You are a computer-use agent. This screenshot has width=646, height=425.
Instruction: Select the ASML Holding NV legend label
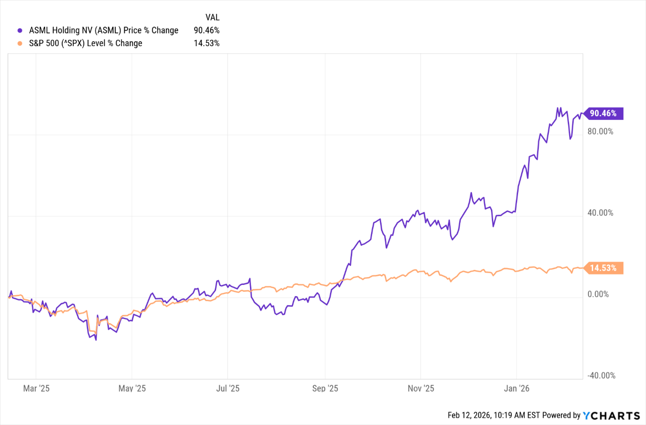pos(103,30)
